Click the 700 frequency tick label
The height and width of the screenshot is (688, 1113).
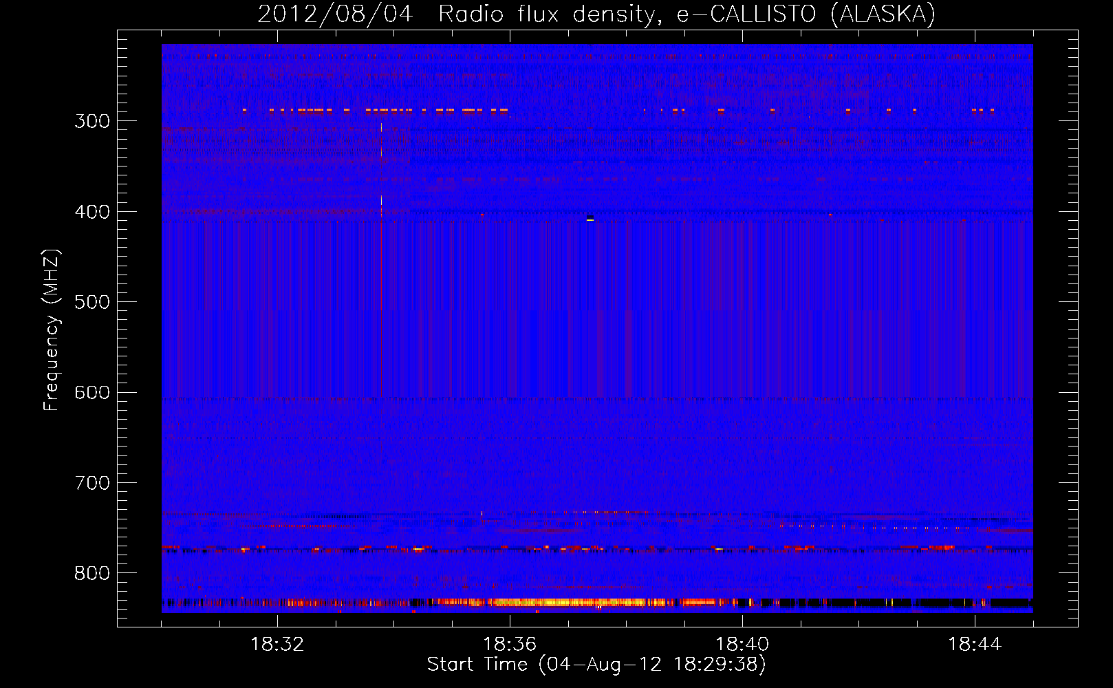point(92,483)
